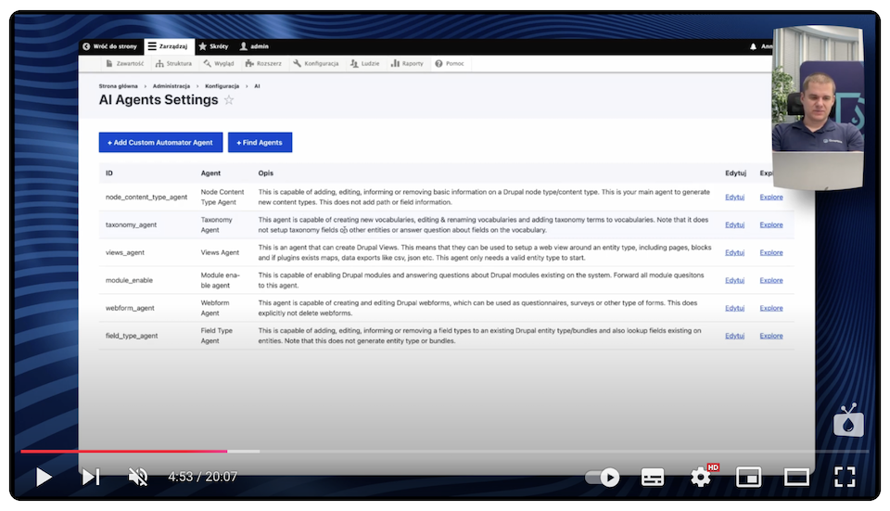Open video settings gear
Screen dimensions: 890x511
pos(701,477)
